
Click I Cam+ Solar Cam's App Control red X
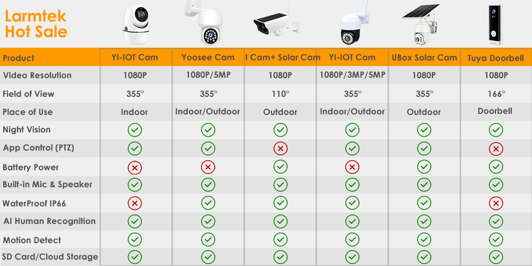[x=280, y=148]
